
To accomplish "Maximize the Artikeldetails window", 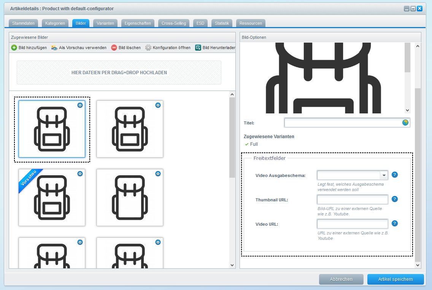I will click(413, 8).
